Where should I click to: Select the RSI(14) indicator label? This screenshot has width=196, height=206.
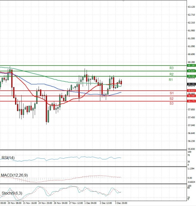[8, 158]
